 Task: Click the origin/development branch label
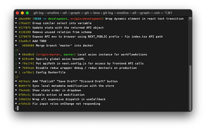point(86,19)
